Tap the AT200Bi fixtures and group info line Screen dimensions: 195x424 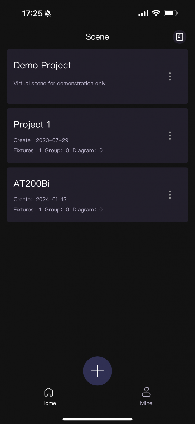pyautogui.click(x=58, y=210)
